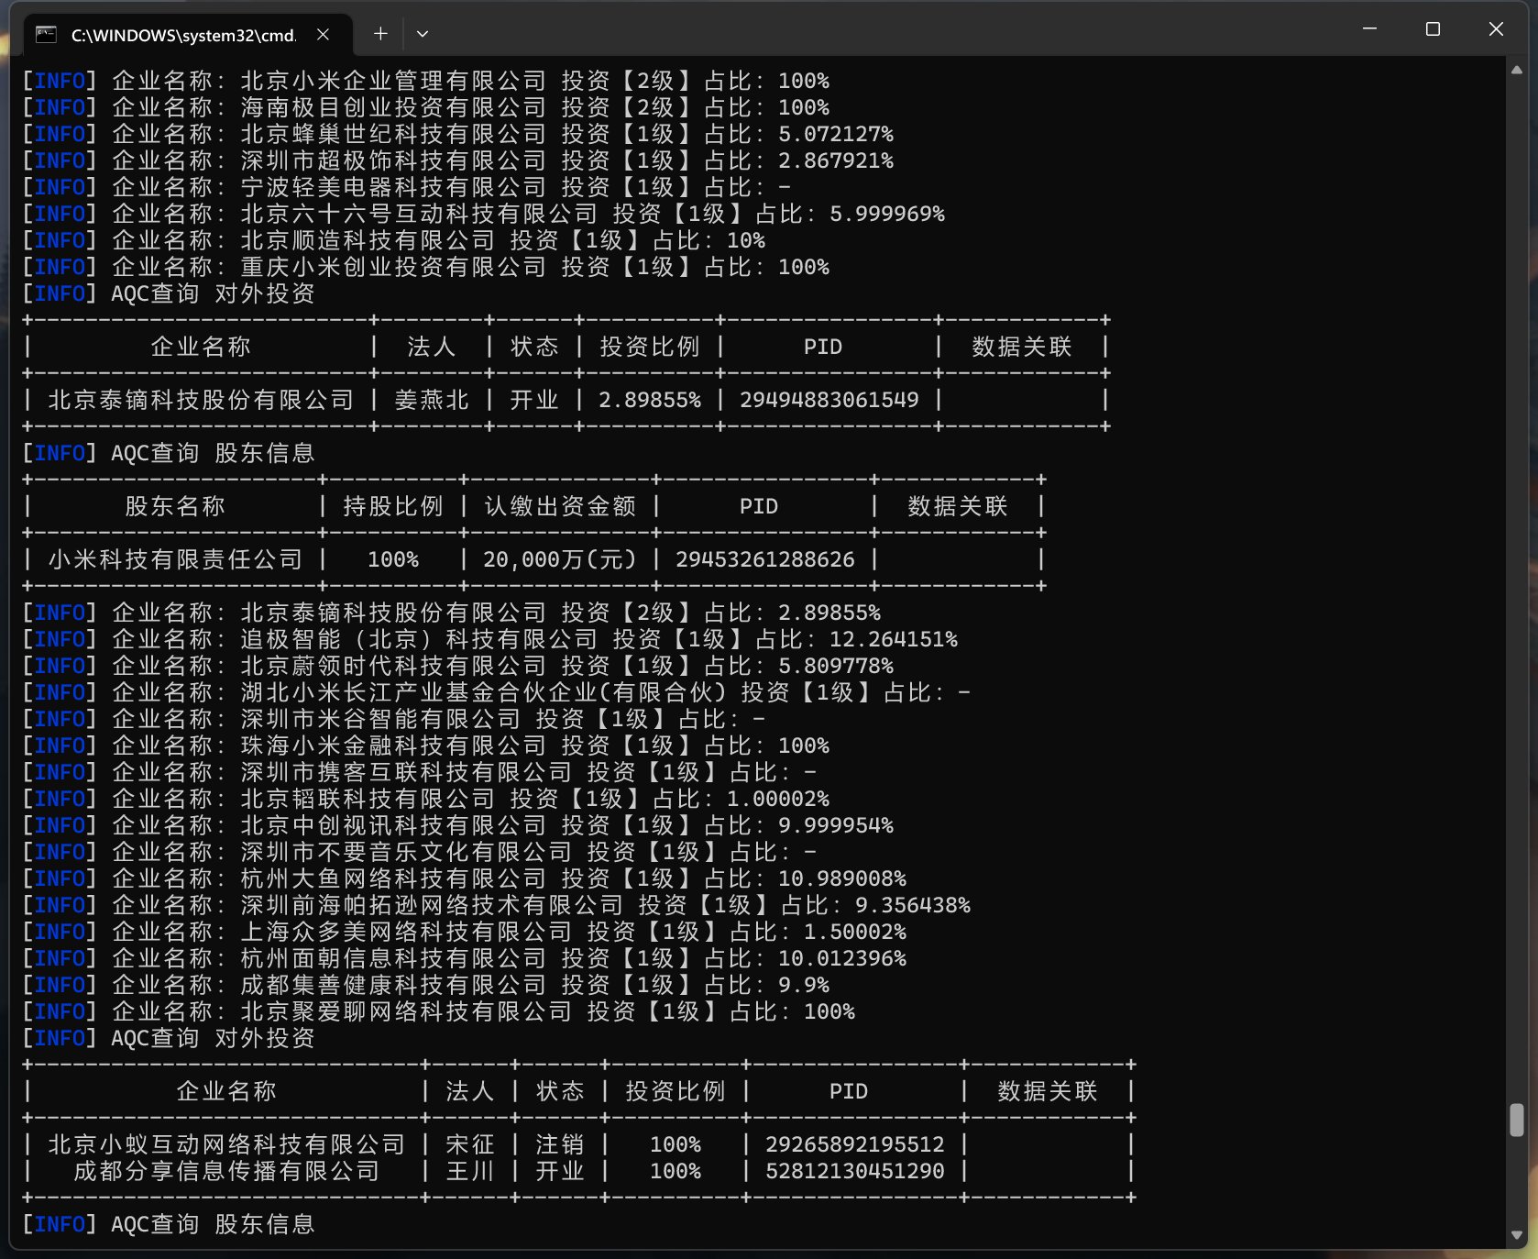Click the 深圳市超极饰科技有限公司 log line
Image resolution: width=1538 pixels, height=1259 pixels.
click(x=457, y=160)
